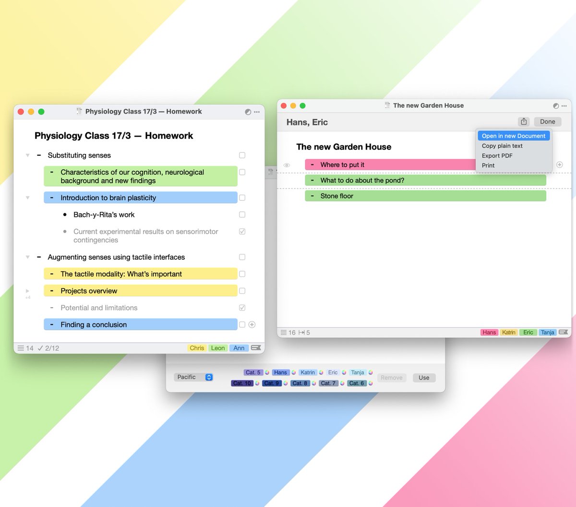Open ellipsis menu in Physiology window title bar
576x507 pixels.
point(257,112)
